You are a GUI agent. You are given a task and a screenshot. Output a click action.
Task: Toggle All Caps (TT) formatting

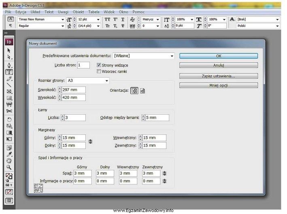point(107,19)
